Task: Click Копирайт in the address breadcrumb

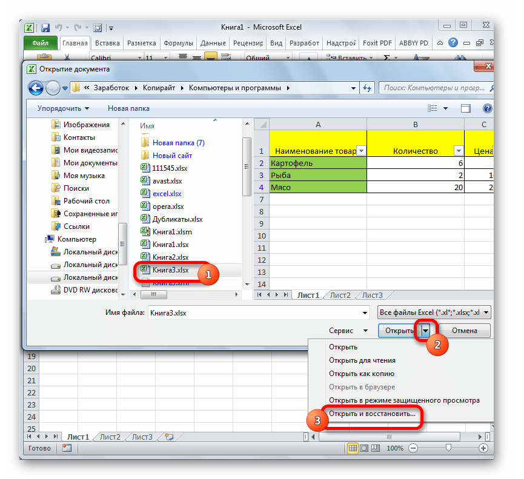Action: 159,88
